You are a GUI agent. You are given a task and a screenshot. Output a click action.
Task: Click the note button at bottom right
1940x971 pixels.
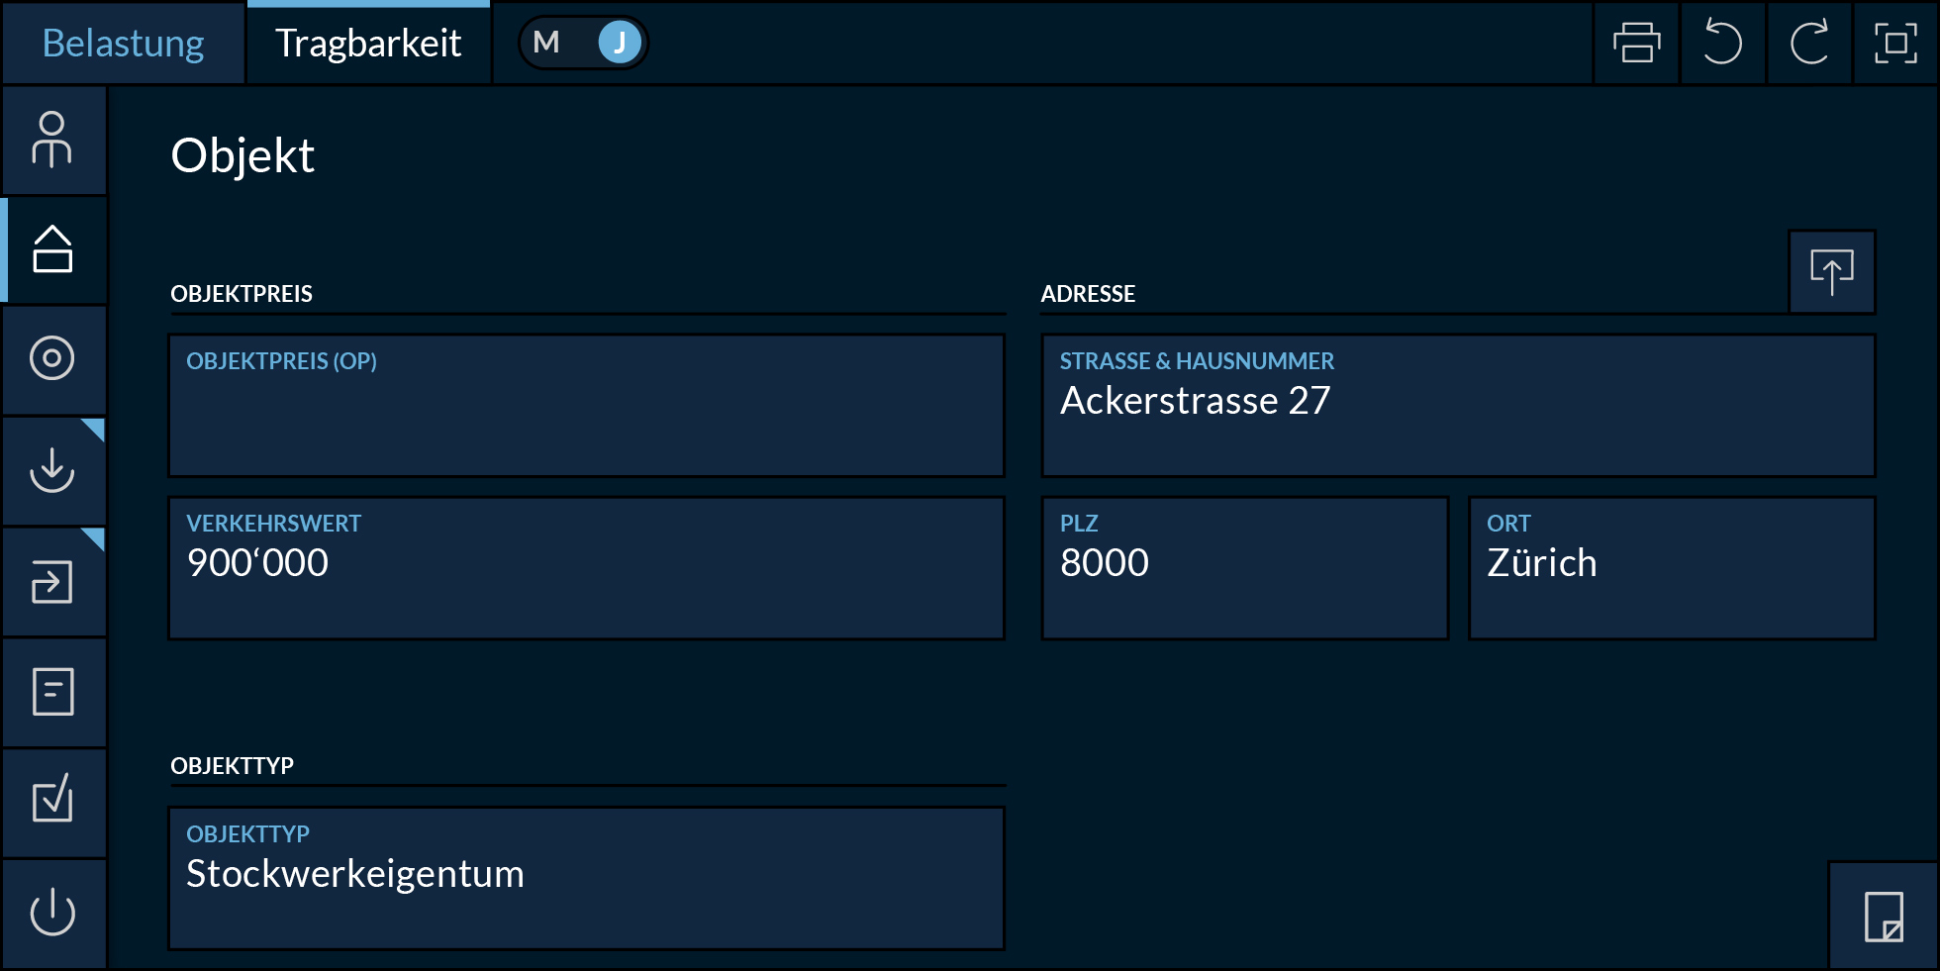pyautogui.click(x=1883, y=917)
